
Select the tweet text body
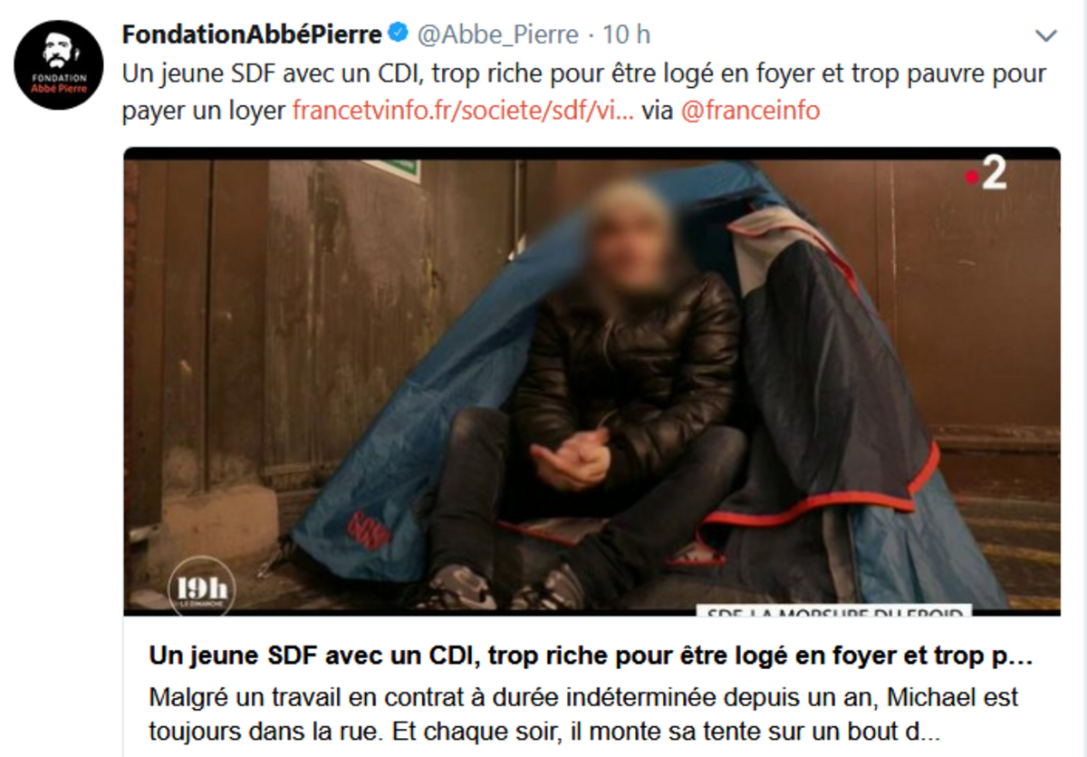(585, 92)
